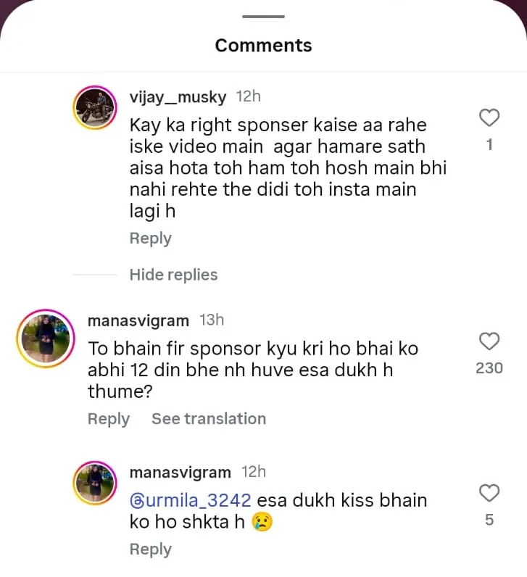The width and height of the screenshot is (527, 577).
Task: Tap manasvigram's avatar on the 12h reply
Action: (96, 483)
